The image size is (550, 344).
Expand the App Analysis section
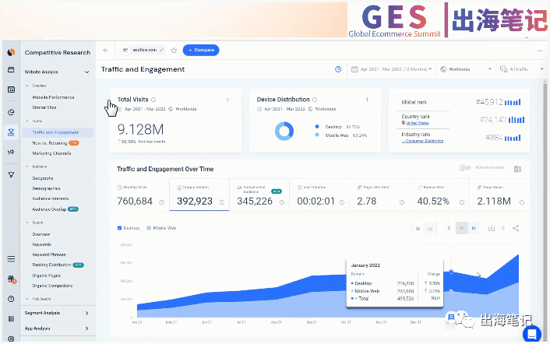(87, 328)
